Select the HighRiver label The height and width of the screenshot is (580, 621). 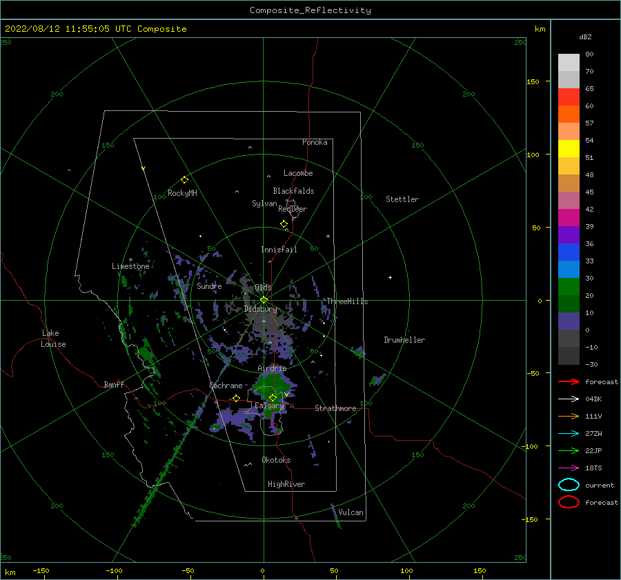[x=286, y=484]
